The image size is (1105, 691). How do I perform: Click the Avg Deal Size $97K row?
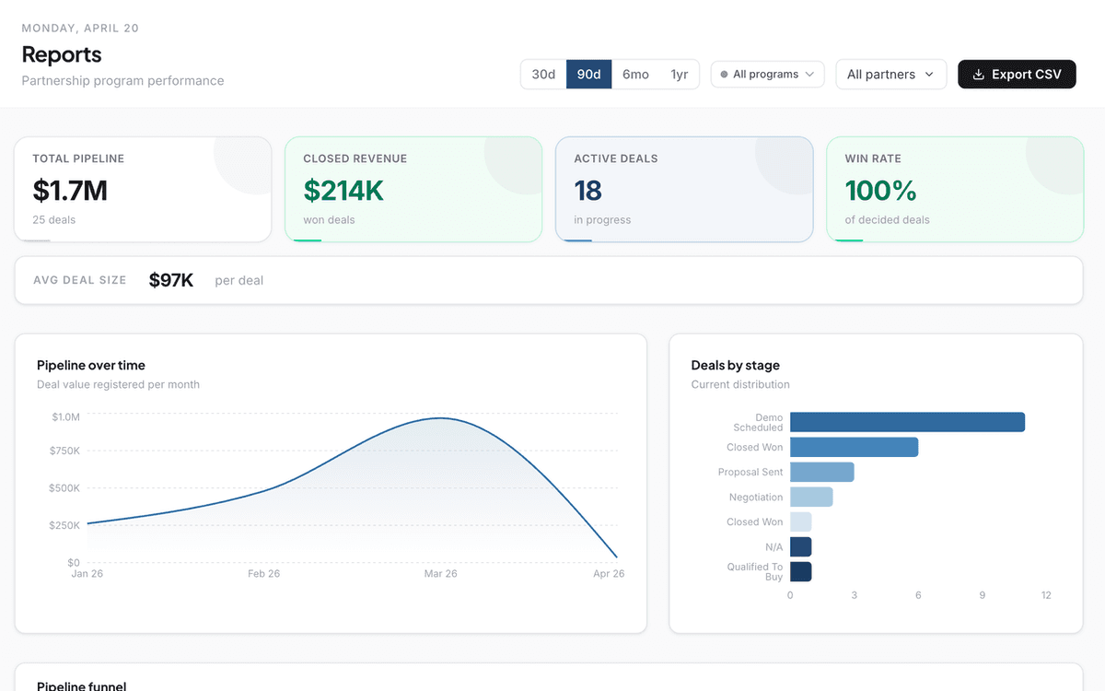point(549,280)
